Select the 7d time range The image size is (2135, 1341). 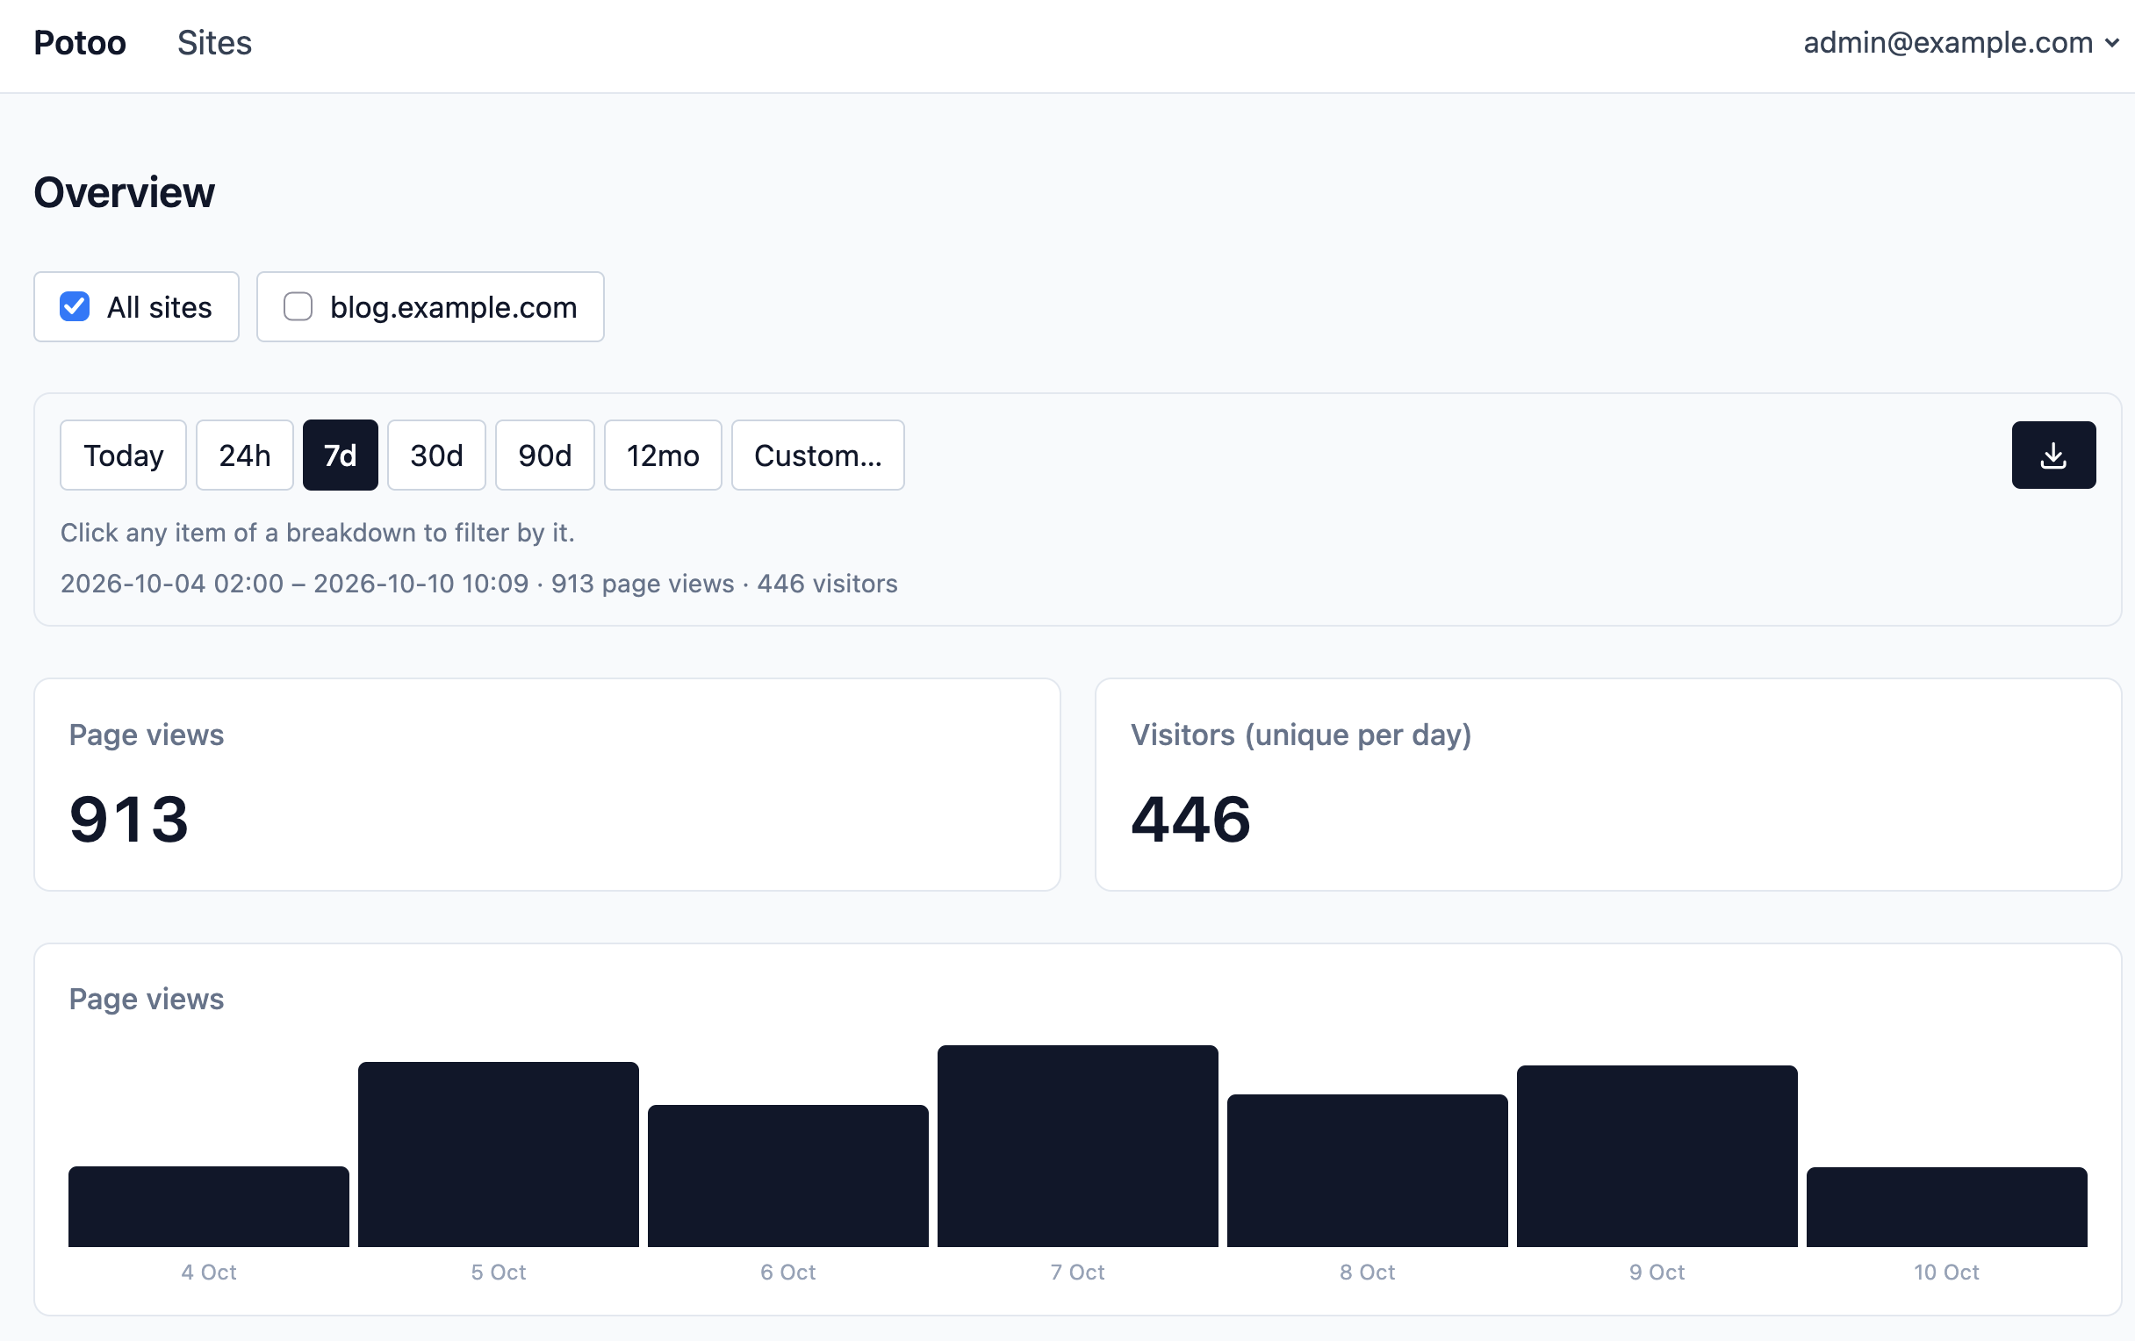pos(341,455)
